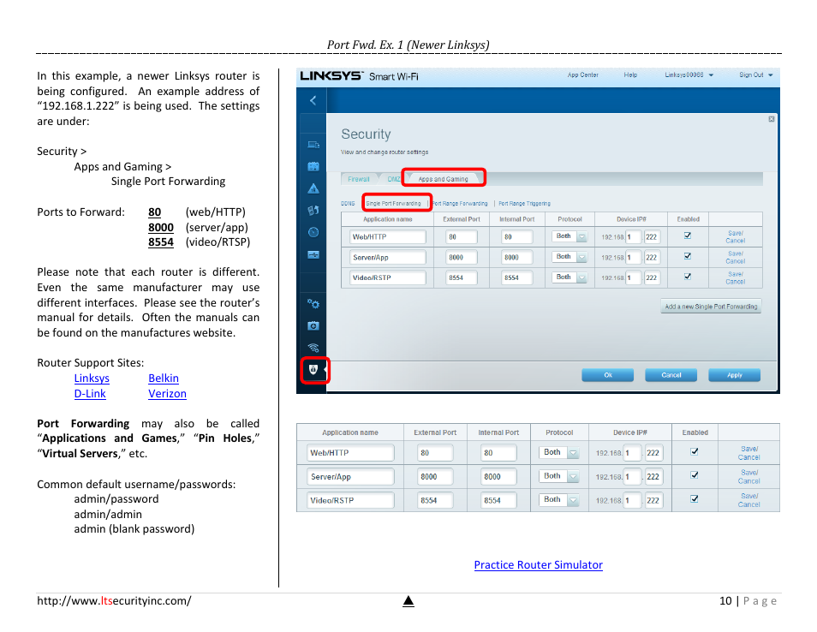Click the Apply button
This screenshot has height=632, width=817.
point(734,375)
